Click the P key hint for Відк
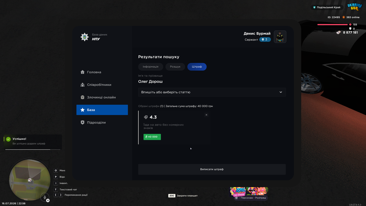The width and height of the screenshot is (366, 206). 56,177
